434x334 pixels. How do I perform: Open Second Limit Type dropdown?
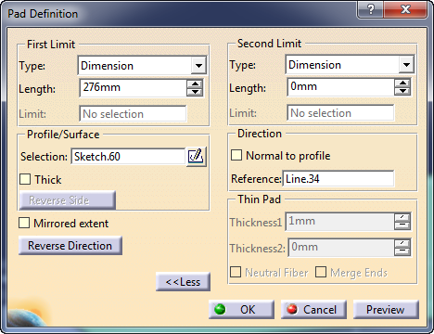click(406, 65)
